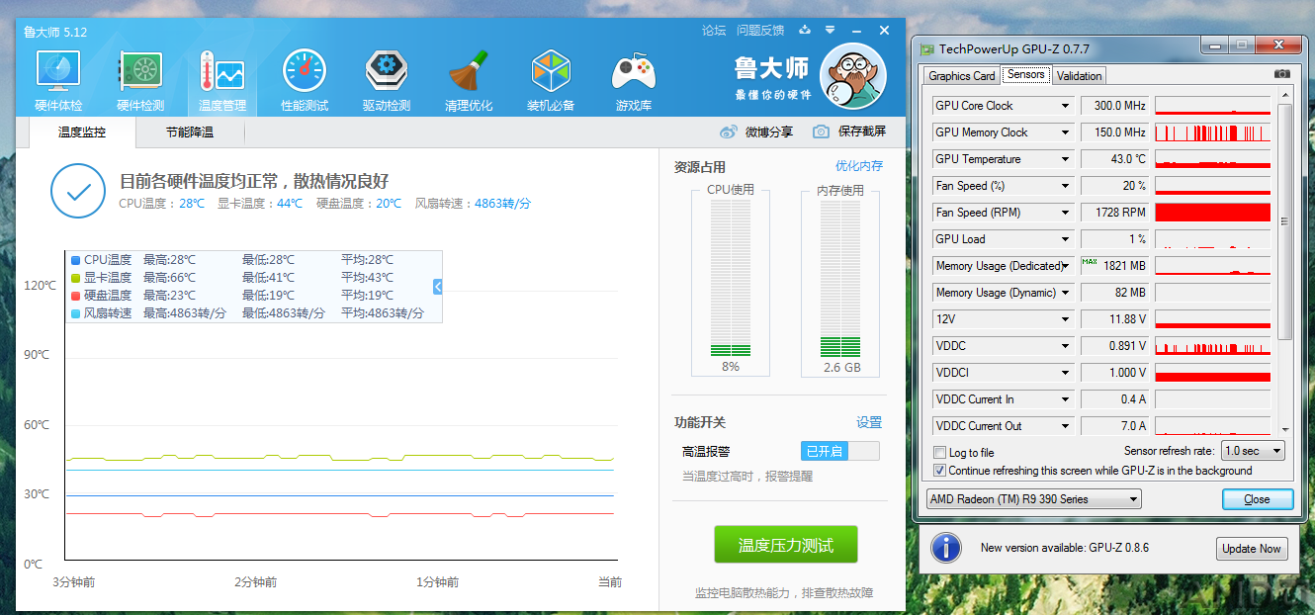Uncheck Continue refreshing in background checkbox
Screen dimensions: 1315x615
939,471
